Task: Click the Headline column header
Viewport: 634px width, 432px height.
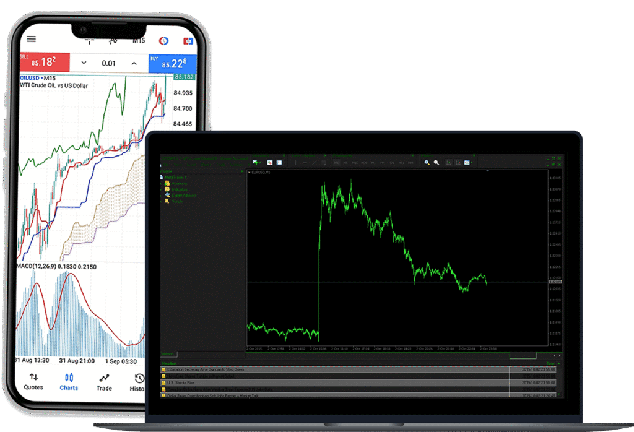Action: pos(169,364)
